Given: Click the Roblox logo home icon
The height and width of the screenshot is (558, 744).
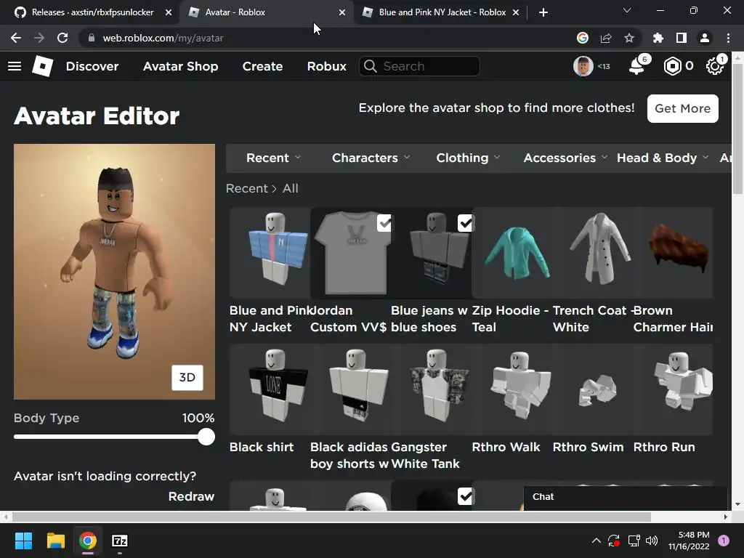Looking at the screenshot, I should coord(42,66).
